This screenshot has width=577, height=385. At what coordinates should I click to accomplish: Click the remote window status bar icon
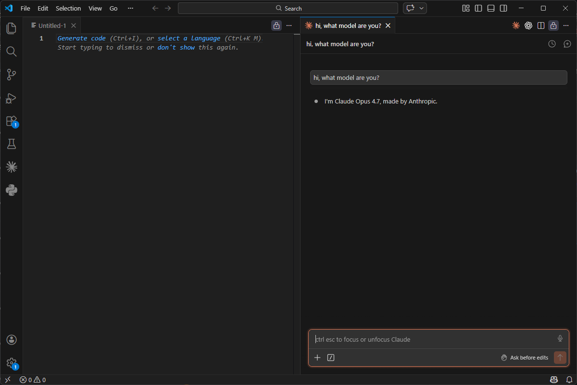(8, 380)
